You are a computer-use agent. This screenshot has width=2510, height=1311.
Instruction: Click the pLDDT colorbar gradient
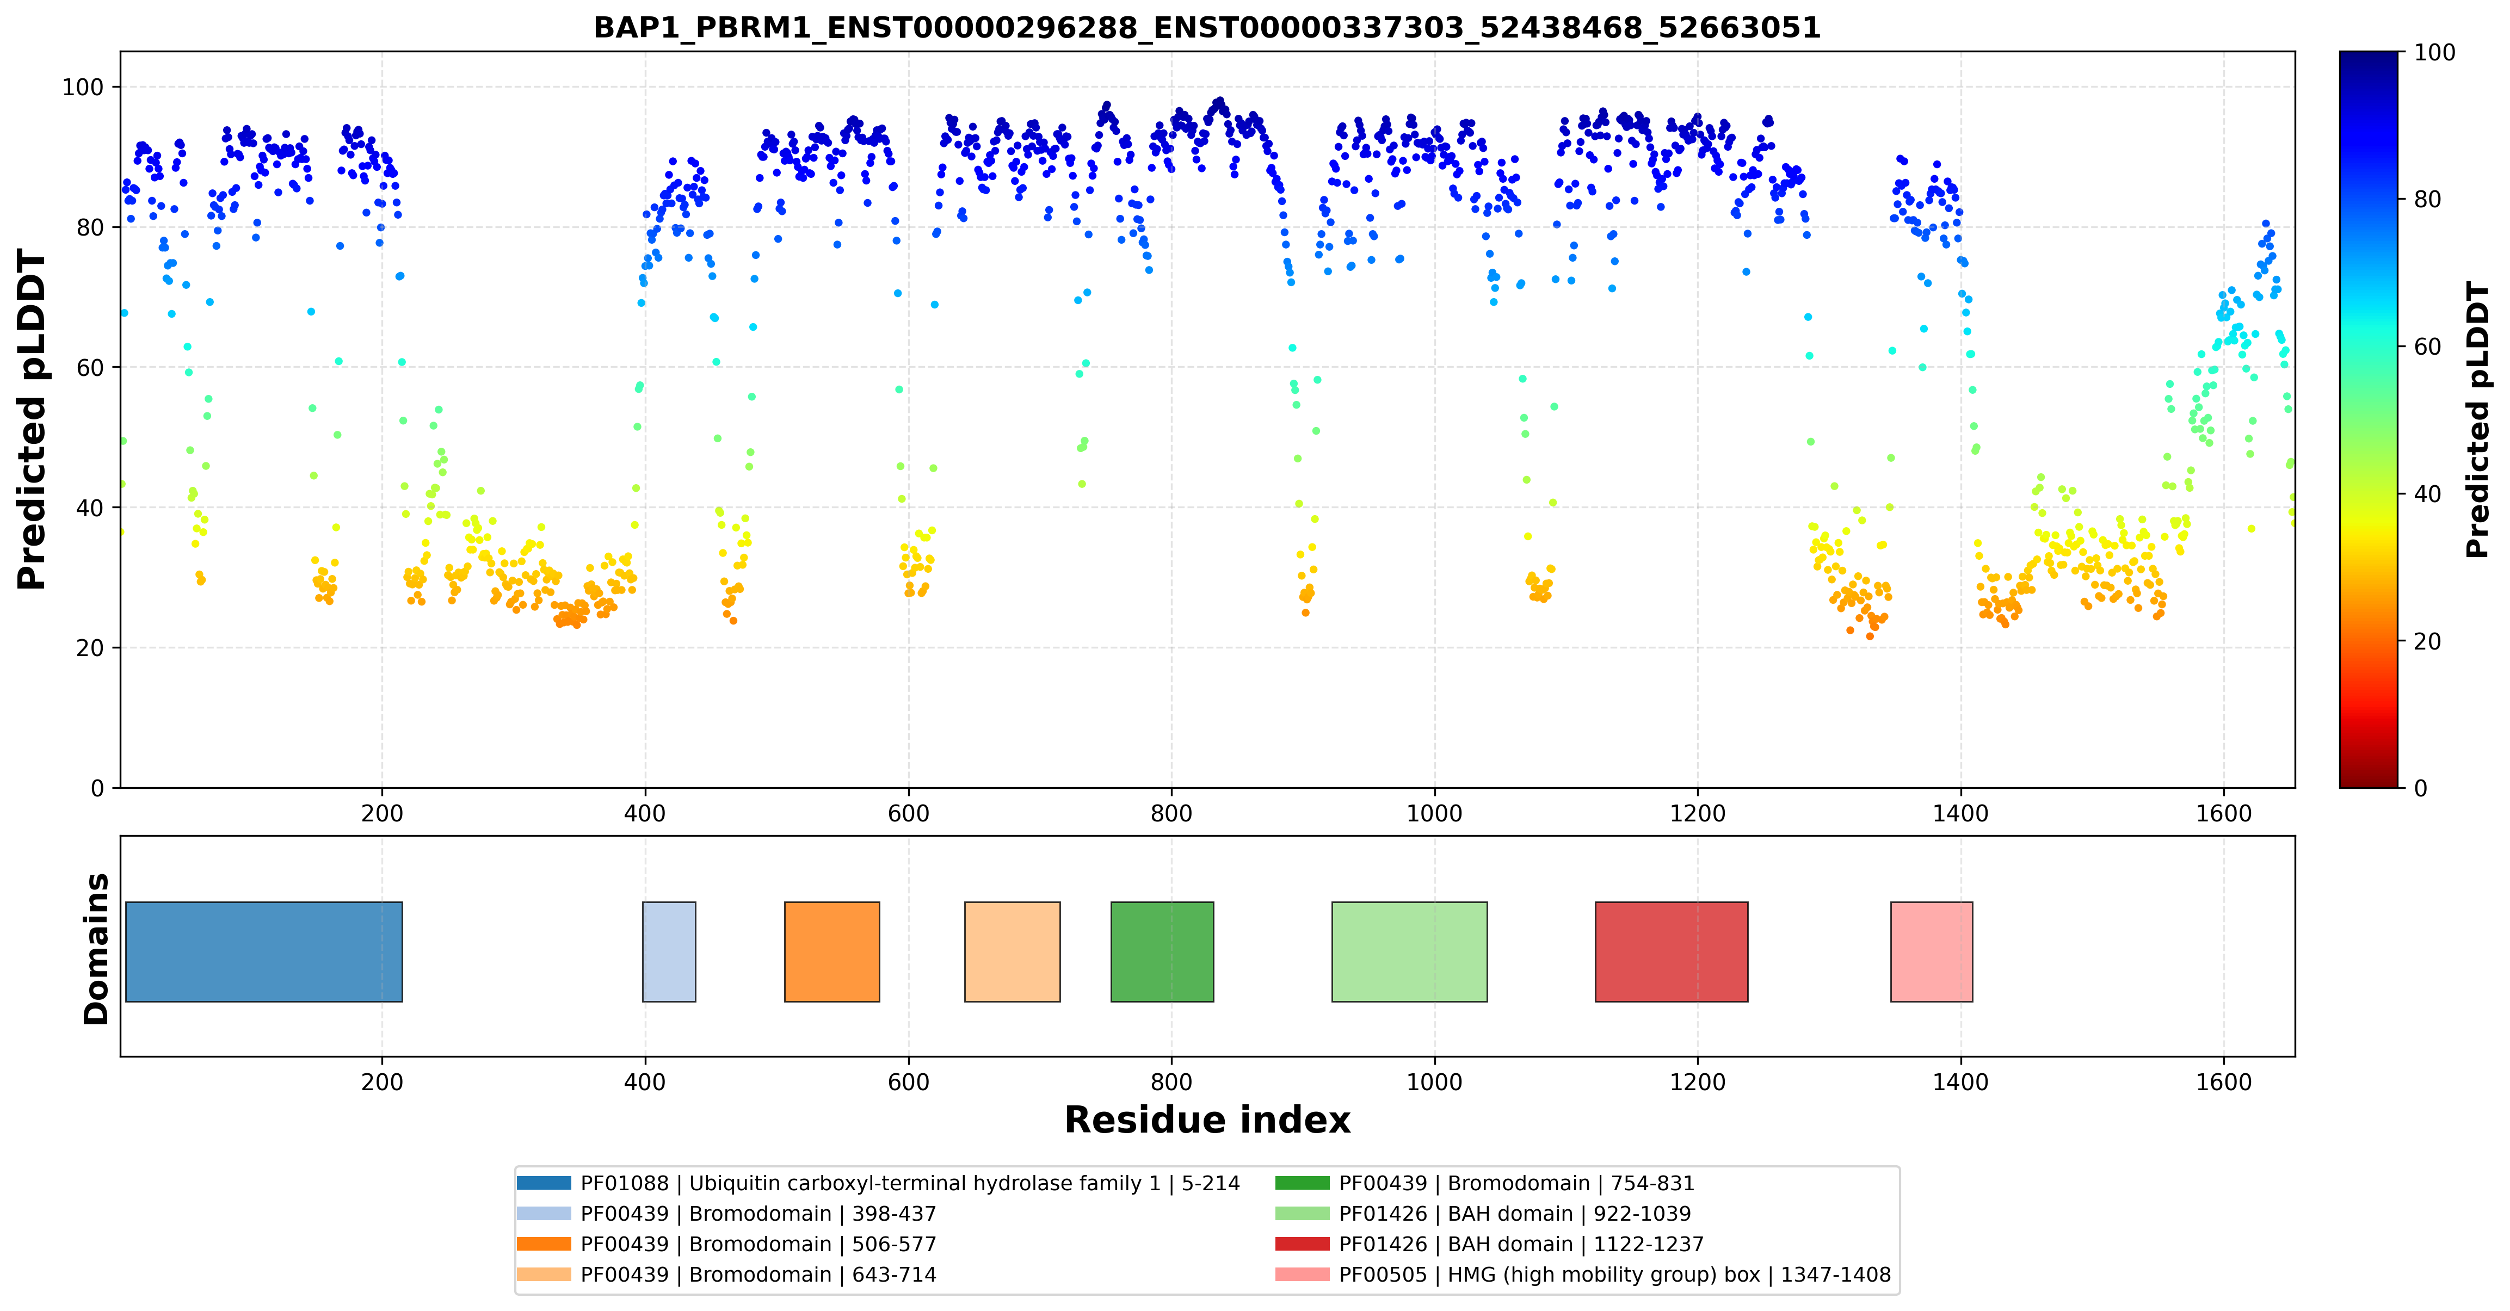2368,420
